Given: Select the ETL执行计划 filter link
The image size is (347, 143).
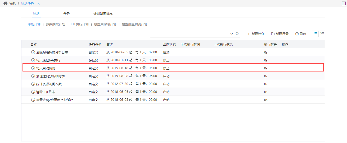Looking at the screenshot, I should [x=79, y=24].
